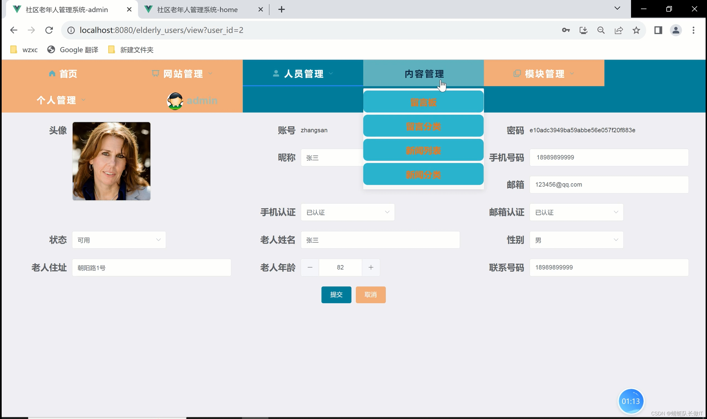Open Chrome's three-dot menu

[x=693, y=30]
